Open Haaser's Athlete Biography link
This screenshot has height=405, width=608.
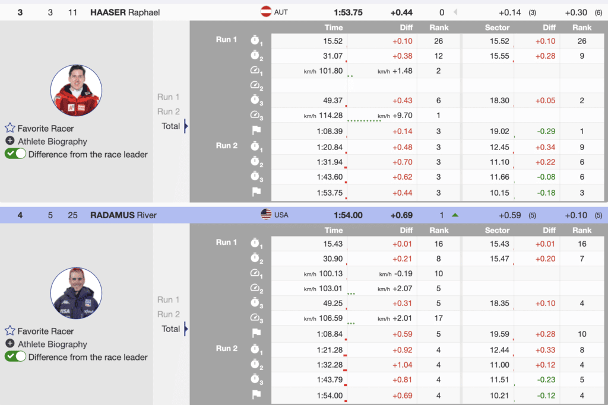[x=52, y=141]
